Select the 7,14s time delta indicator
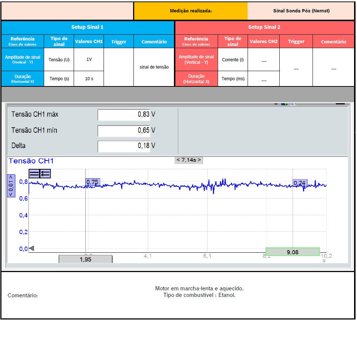 [189, 160]
